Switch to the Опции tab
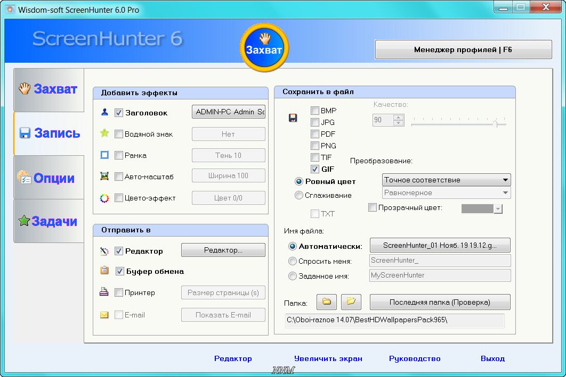 click(x=48, y=178)
